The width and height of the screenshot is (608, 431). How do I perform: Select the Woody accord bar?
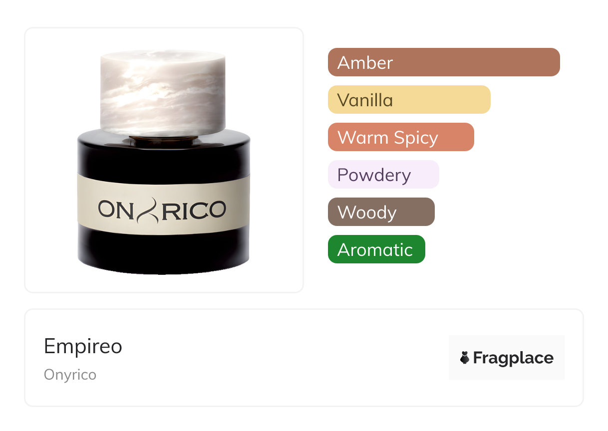pyautogui.click(x=381, y=212)
